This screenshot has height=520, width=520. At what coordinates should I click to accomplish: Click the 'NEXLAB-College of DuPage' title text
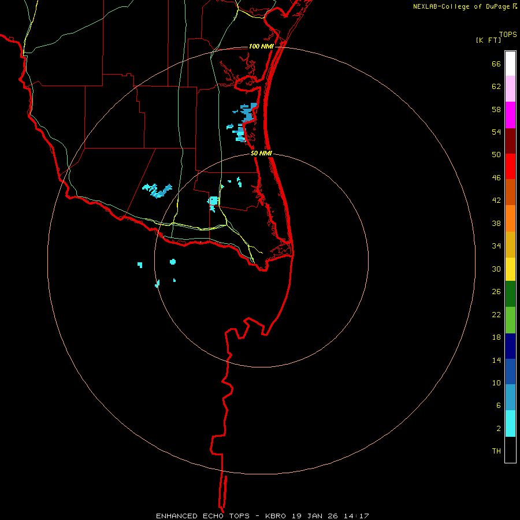(461, 6)
